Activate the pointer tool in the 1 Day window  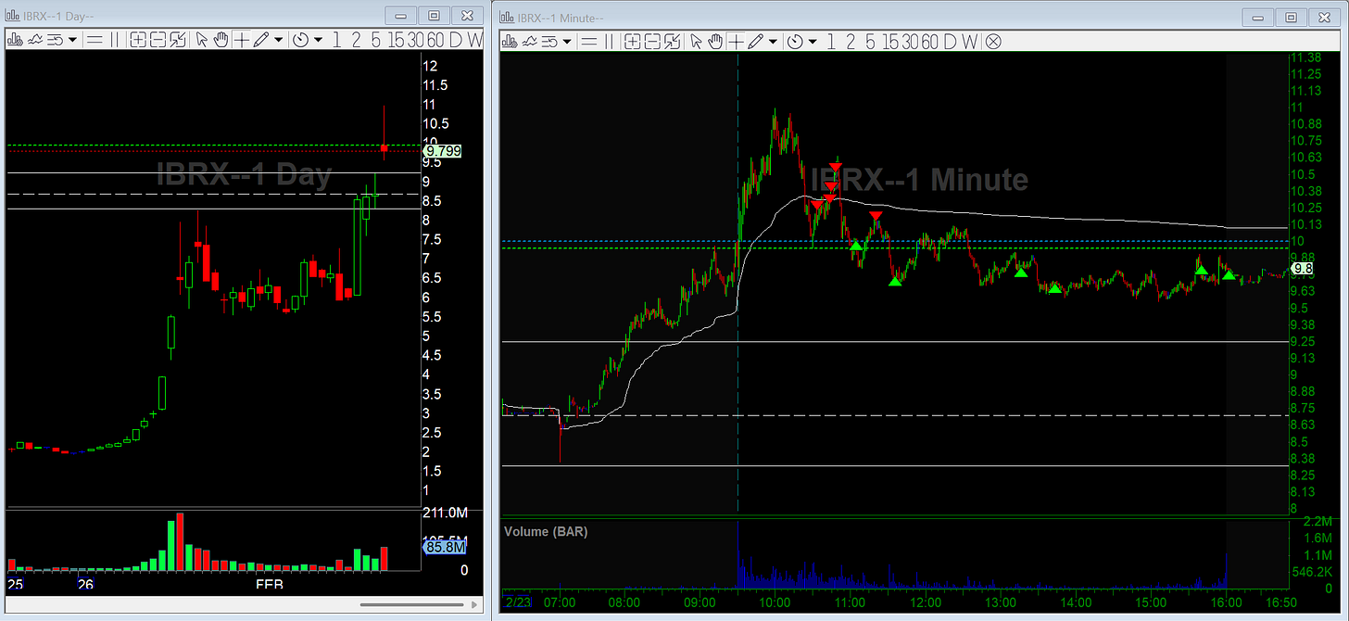[202, 40]
